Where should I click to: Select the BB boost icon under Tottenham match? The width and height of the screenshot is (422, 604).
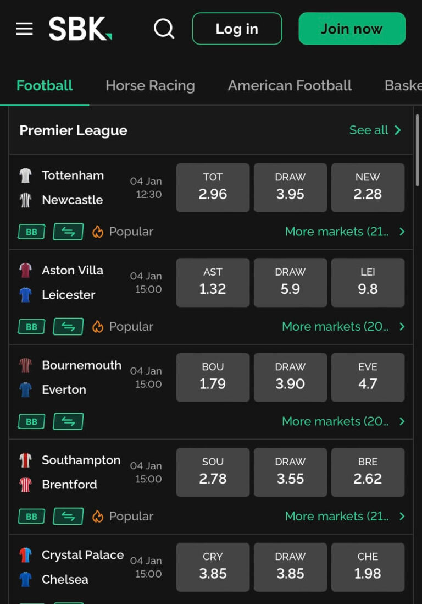31,232
